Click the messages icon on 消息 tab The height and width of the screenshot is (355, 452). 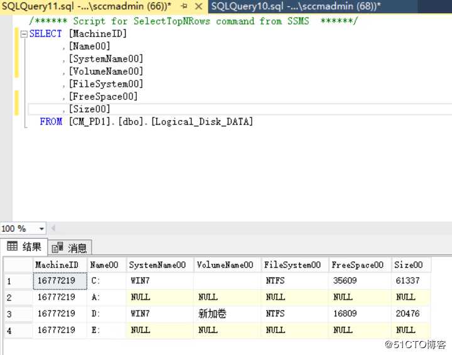57,248
